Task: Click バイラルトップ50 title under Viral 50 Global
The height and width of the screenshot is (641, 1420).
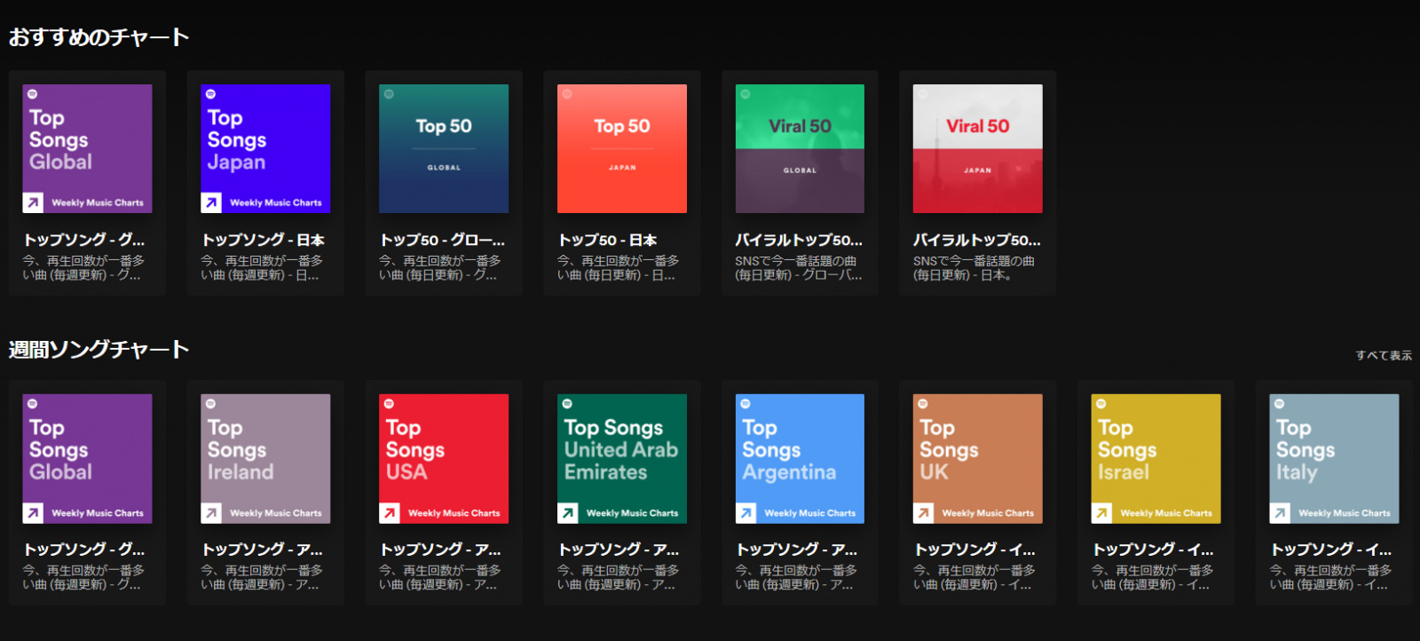Action: tap(799, 240)
